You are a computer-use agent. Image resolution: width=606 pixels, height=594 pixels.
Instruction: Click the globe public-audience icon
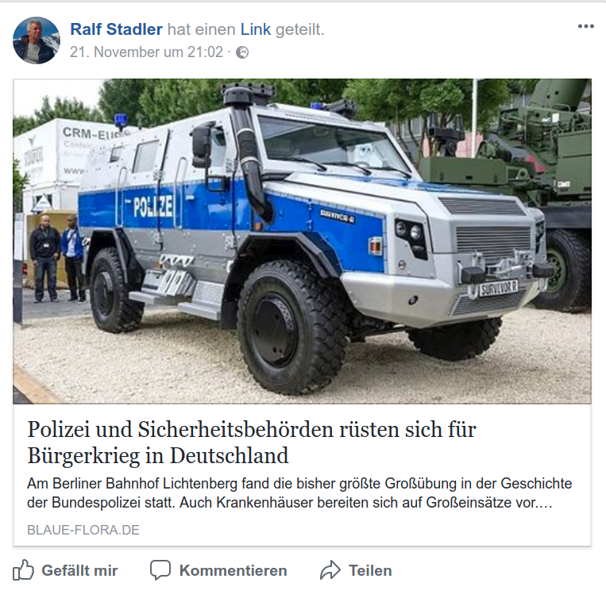point(242,52)
